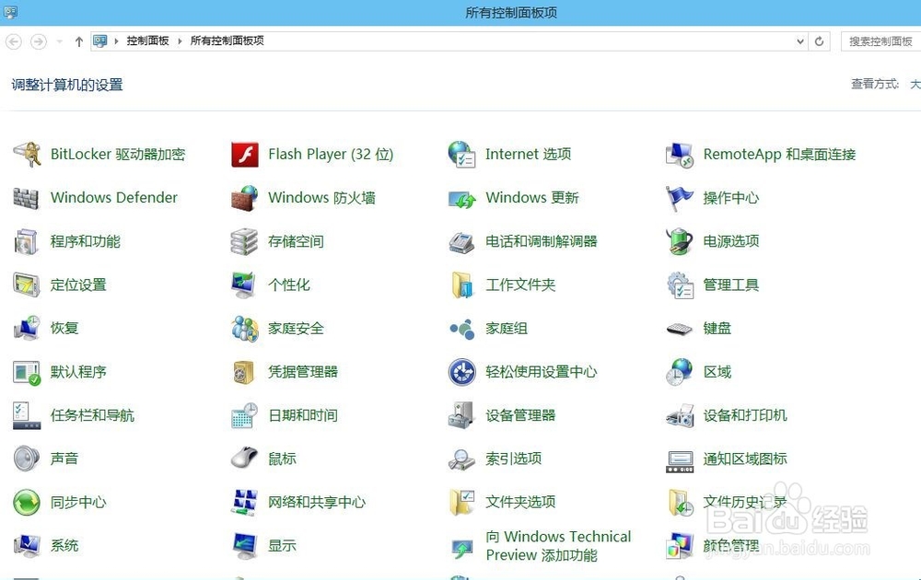Viewport: 921px width, 580px height.
Task: Open the Internet 选项 globe icon
Action: click(461, 155)
